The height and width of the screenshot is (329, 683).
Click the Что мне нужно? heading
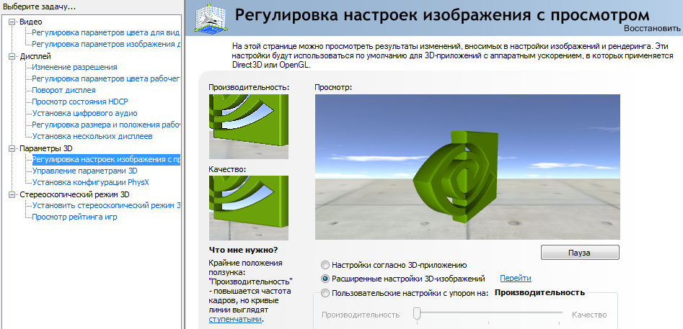[x=243, y=251]
